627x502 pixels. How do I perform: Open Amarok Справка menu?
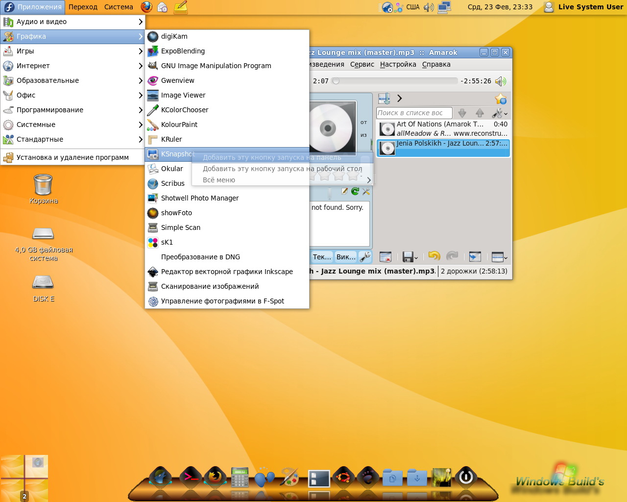[436, 64]
